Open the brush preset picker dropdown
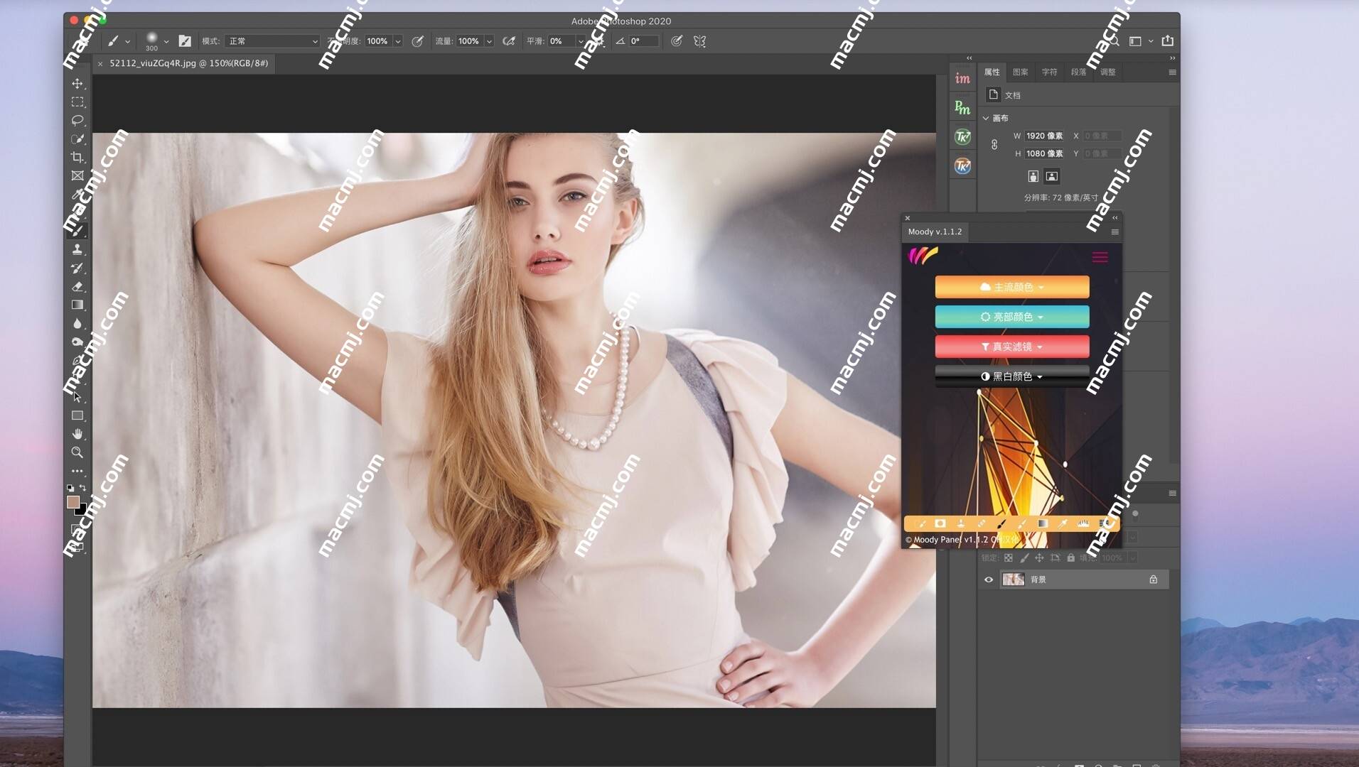Image resolution: width=1359 pixels, height=767 pixels. click(166, 41)
